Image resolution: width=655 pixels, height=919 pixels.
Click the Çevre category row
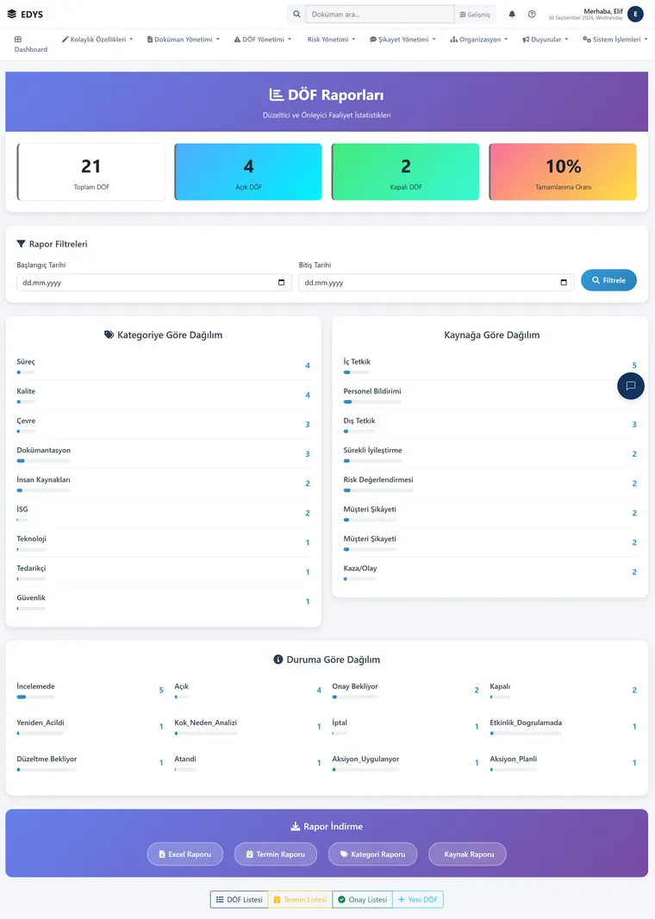(x=164, y=424)
